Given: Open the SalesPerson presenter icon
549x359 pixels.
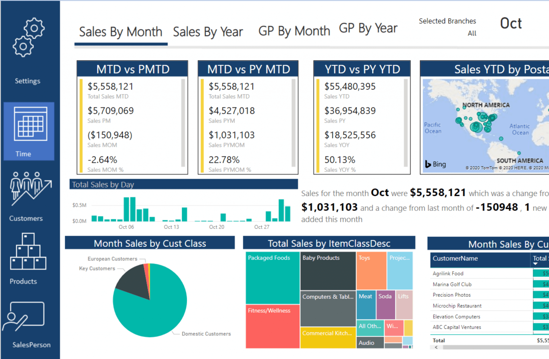Looking at the screenshot, I should click(x=24, y=316).
